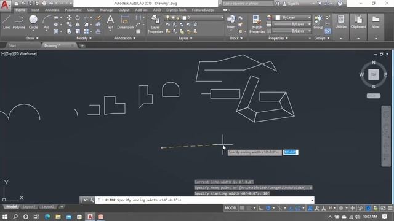
Task: Toggle Object Snap in status bar
Action: (x=298, y=208)
